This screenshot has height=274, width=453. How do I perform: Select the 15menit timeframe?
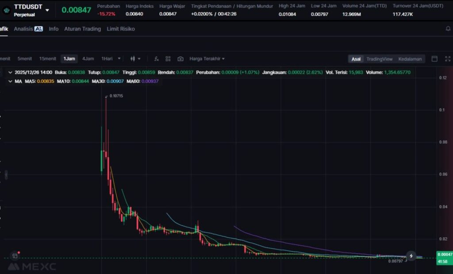(48, 58)
